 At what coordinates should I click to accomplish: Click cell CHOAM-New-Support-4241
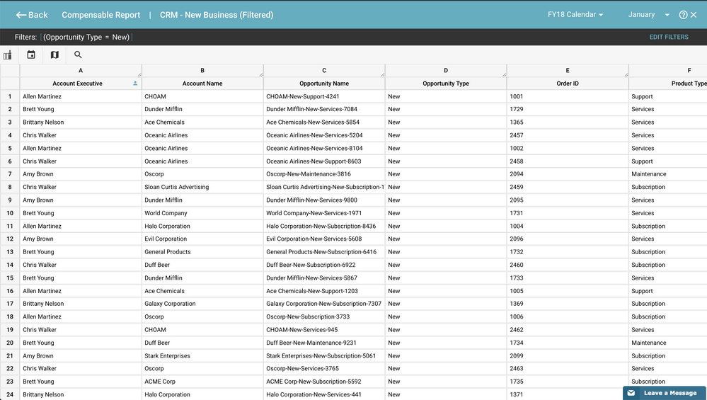(x=324, y=96)
